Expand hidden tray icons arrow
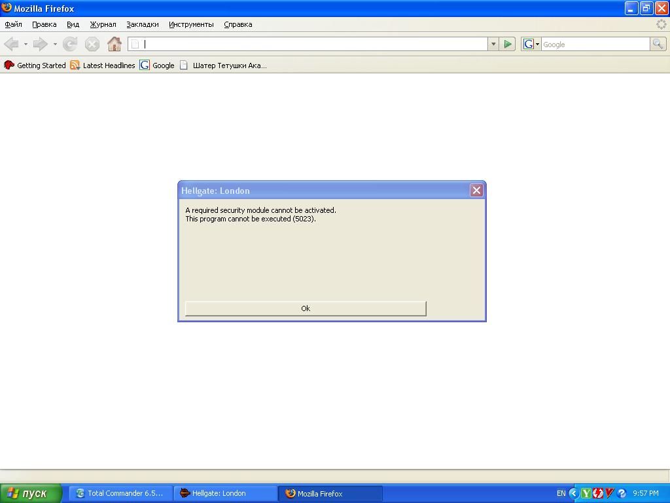The image size is (670, 503). [574, 493]
